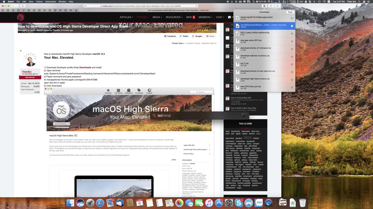Select download-high-sierra-macos.zip in downloads
This screenshot has height=209, width=373.
tap(264, 80)
